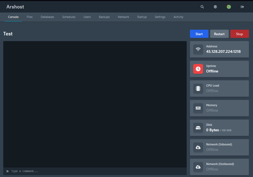Click the Network (Inbound) Offline value
This screenshot has width=253, height=177.
(212, 149)
